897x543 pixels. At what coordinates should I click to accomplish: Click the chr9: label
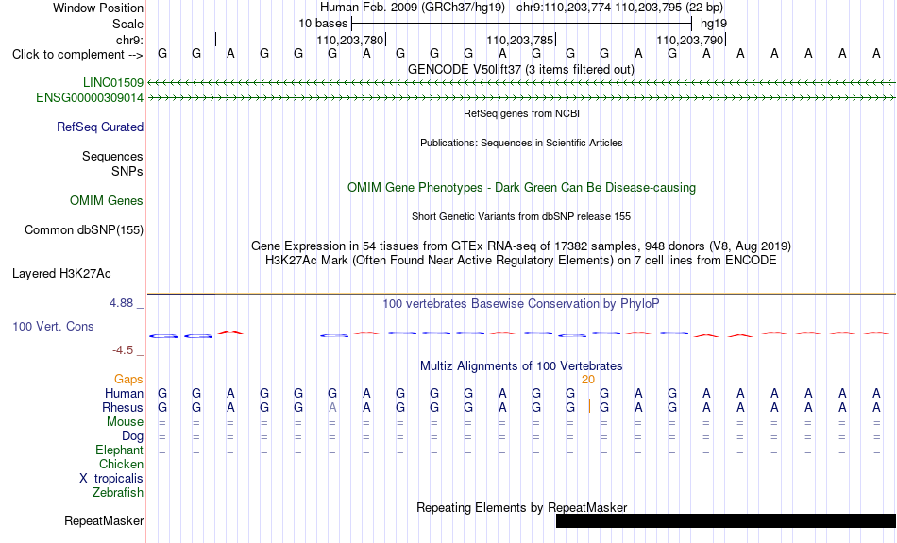pos(129,40)
